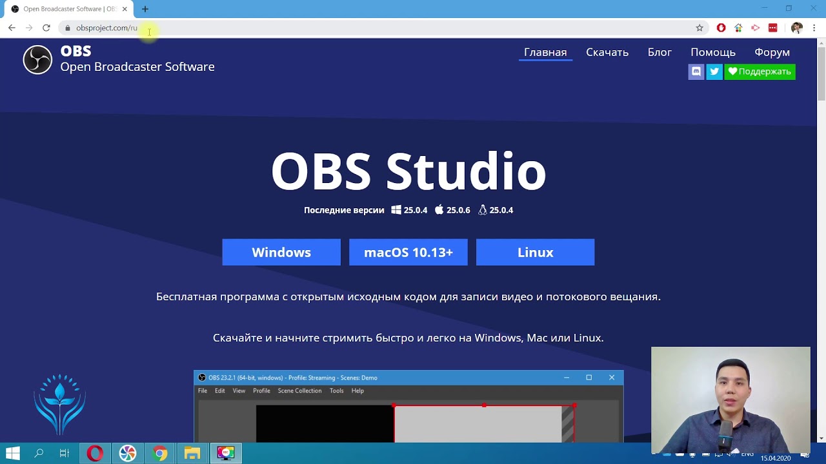
Task: Select the Open Broadcaster Software browser tab
Action: [68, 9]
